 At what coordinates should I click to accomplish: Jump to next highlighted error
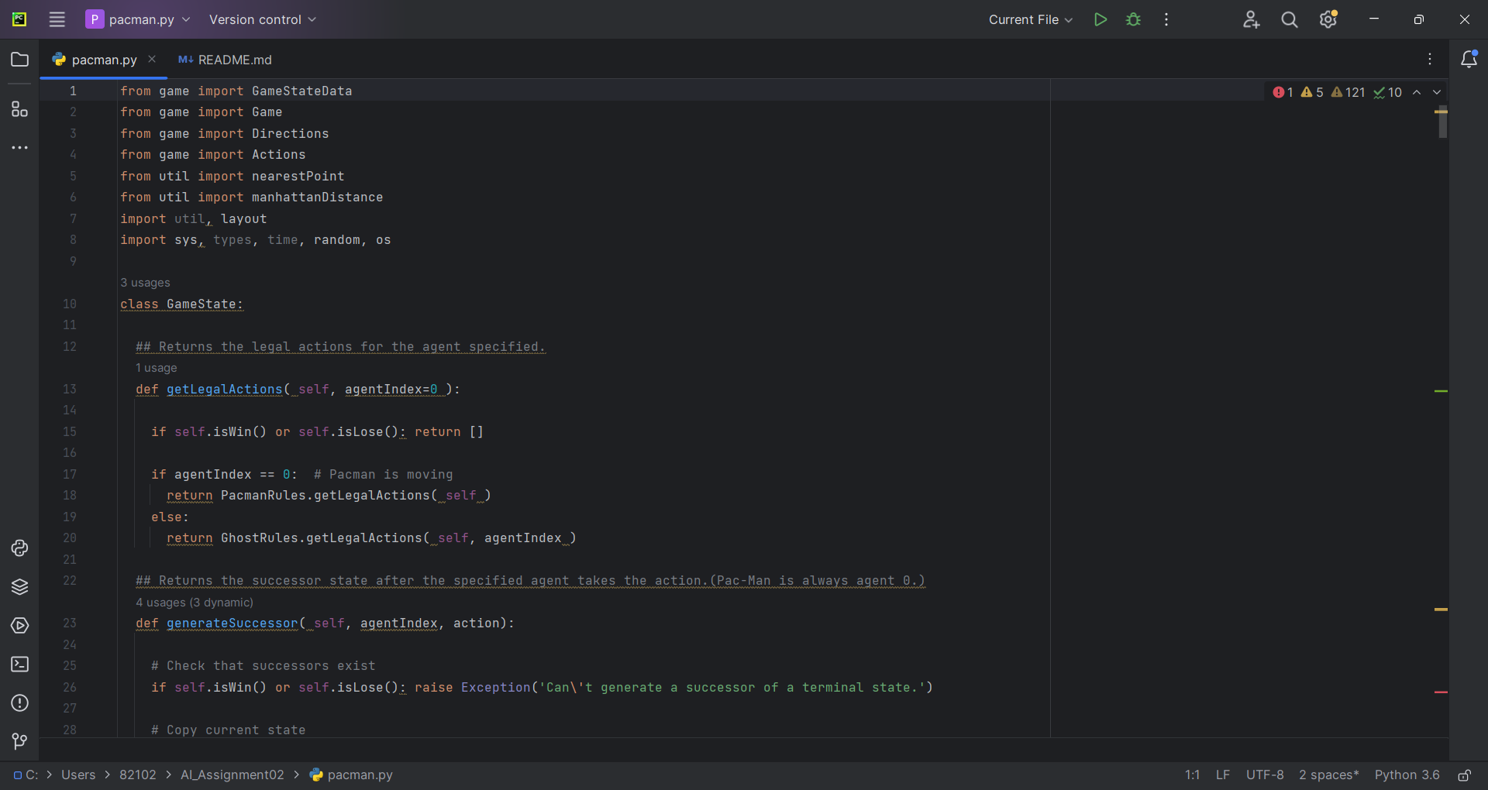coord(1437,92)
